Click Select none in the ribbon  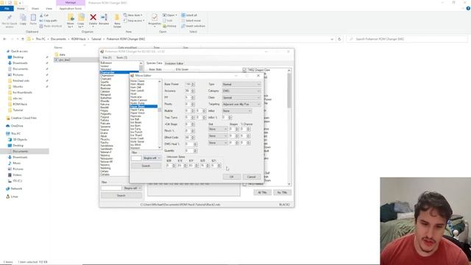pyautogui.click(x=191, y=21)
